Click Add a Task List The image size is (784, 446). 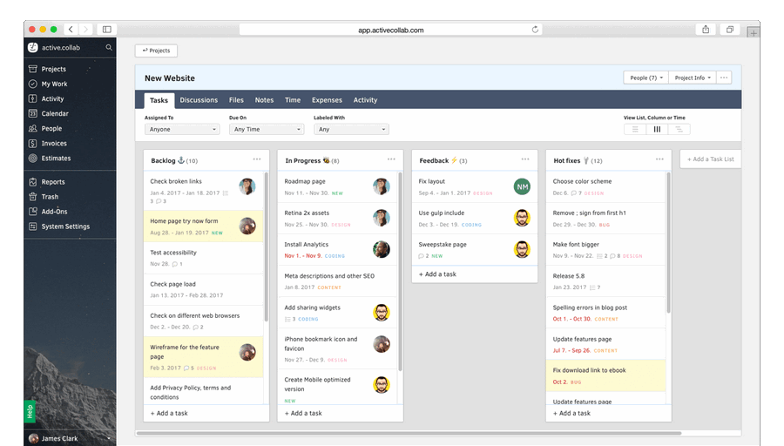point(711,159)
